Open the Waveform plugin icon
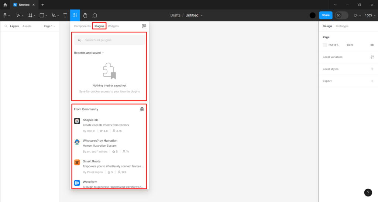 click(77, 183)
